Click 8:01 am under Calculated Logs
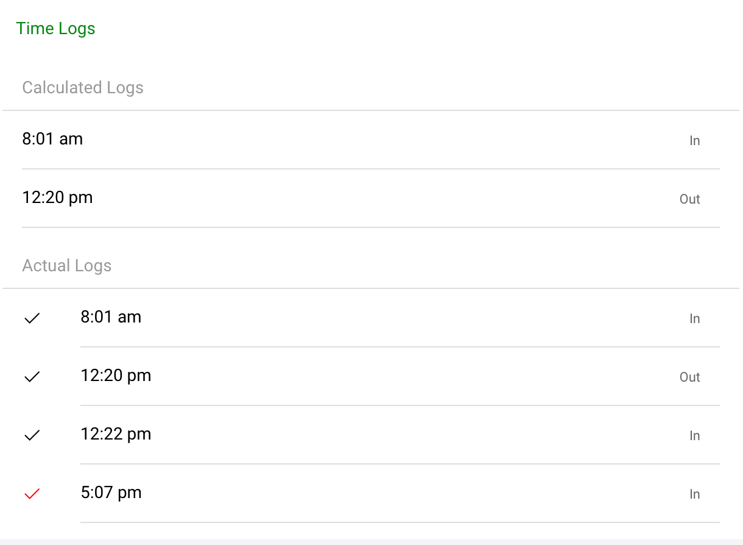 click(x=52, y=139)
